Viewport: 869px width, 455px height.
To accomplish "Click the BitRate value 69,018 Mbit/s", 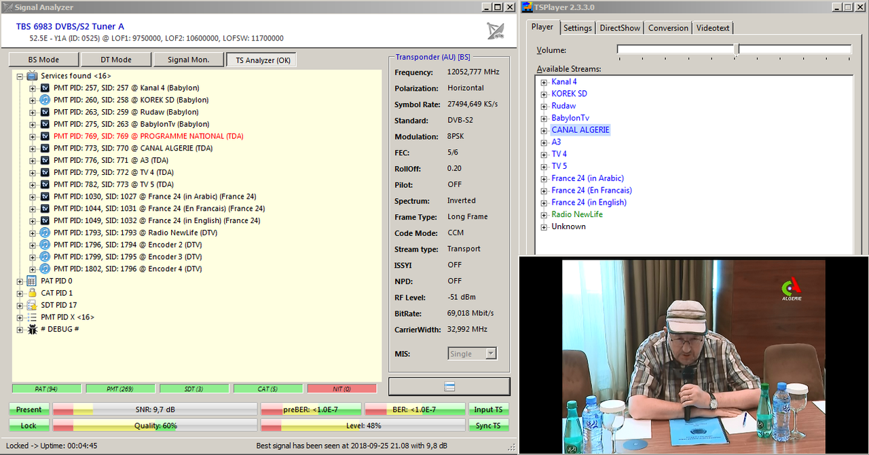I will (470, 313).
